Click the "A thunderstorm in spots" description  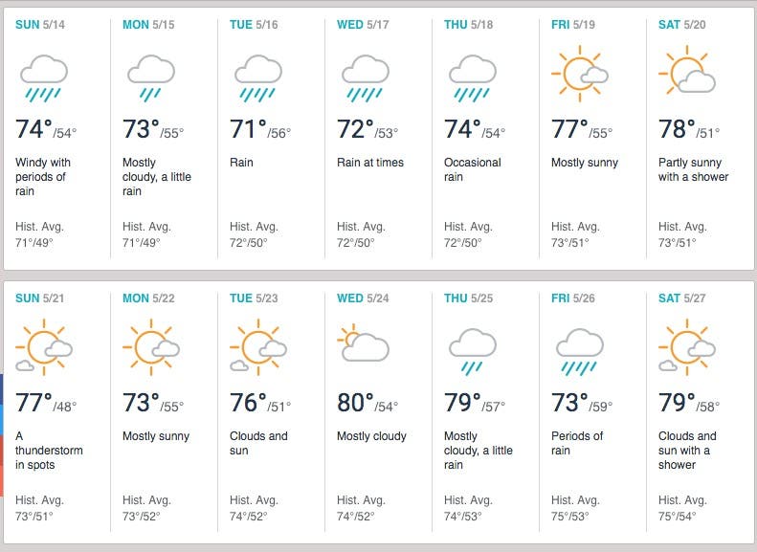point(49,451)
